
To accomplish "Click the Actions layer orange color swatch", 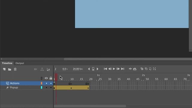I will point(41,83).
